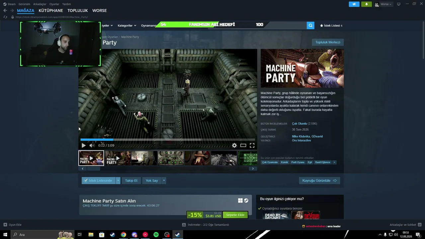Open the green notifications bell
425x239 pixels.
pyautogui.click(x=367, y=4)
